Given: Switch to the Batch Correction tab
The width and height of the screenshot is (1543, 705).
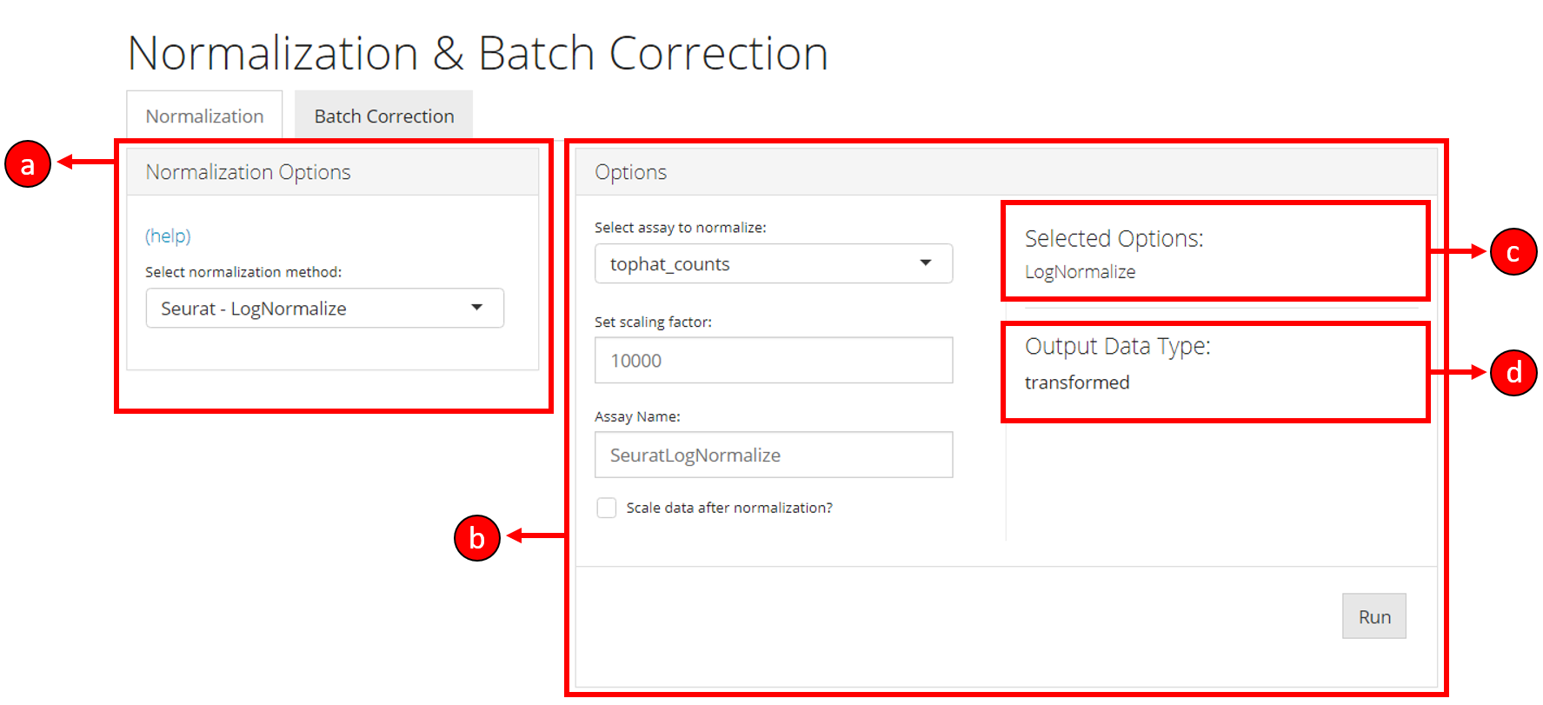Looking at the screenshot, I should click(383, 116).
